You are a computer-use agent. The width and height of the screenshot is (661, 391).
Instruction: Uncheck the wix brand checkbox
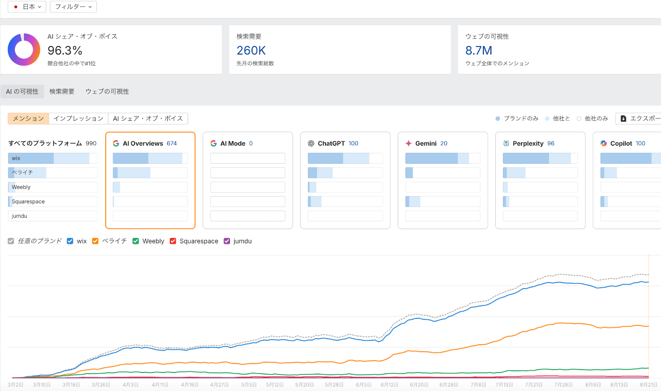70,241
